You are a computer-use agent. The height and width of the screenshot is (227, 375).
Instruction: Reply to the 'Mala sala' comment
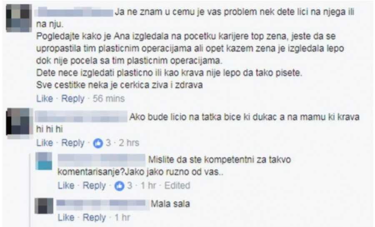[x=94, y=218]
